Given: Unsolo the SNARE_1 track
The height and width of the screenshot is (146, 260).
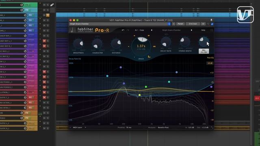Looking at the screenshot, I should 48,15.
